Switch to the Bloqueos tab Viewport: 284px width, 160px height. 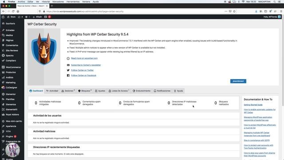(x=85, y=91)
